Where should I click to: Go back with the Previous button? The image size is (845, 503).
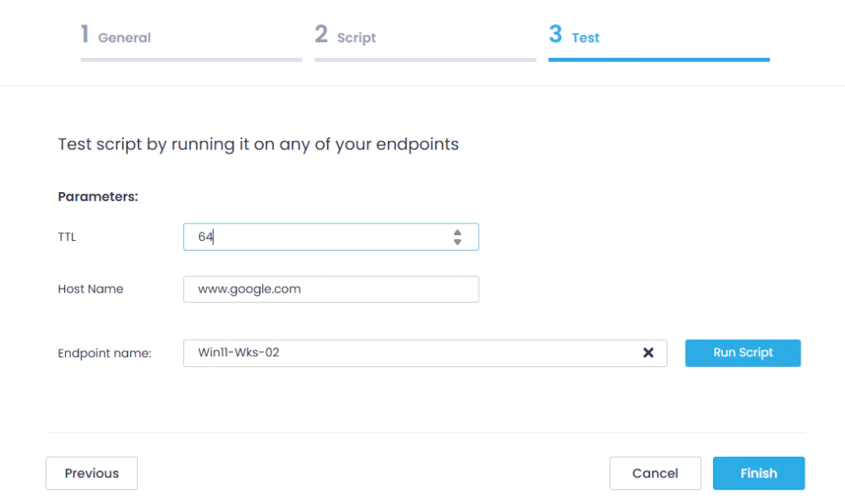coord(92,473)
